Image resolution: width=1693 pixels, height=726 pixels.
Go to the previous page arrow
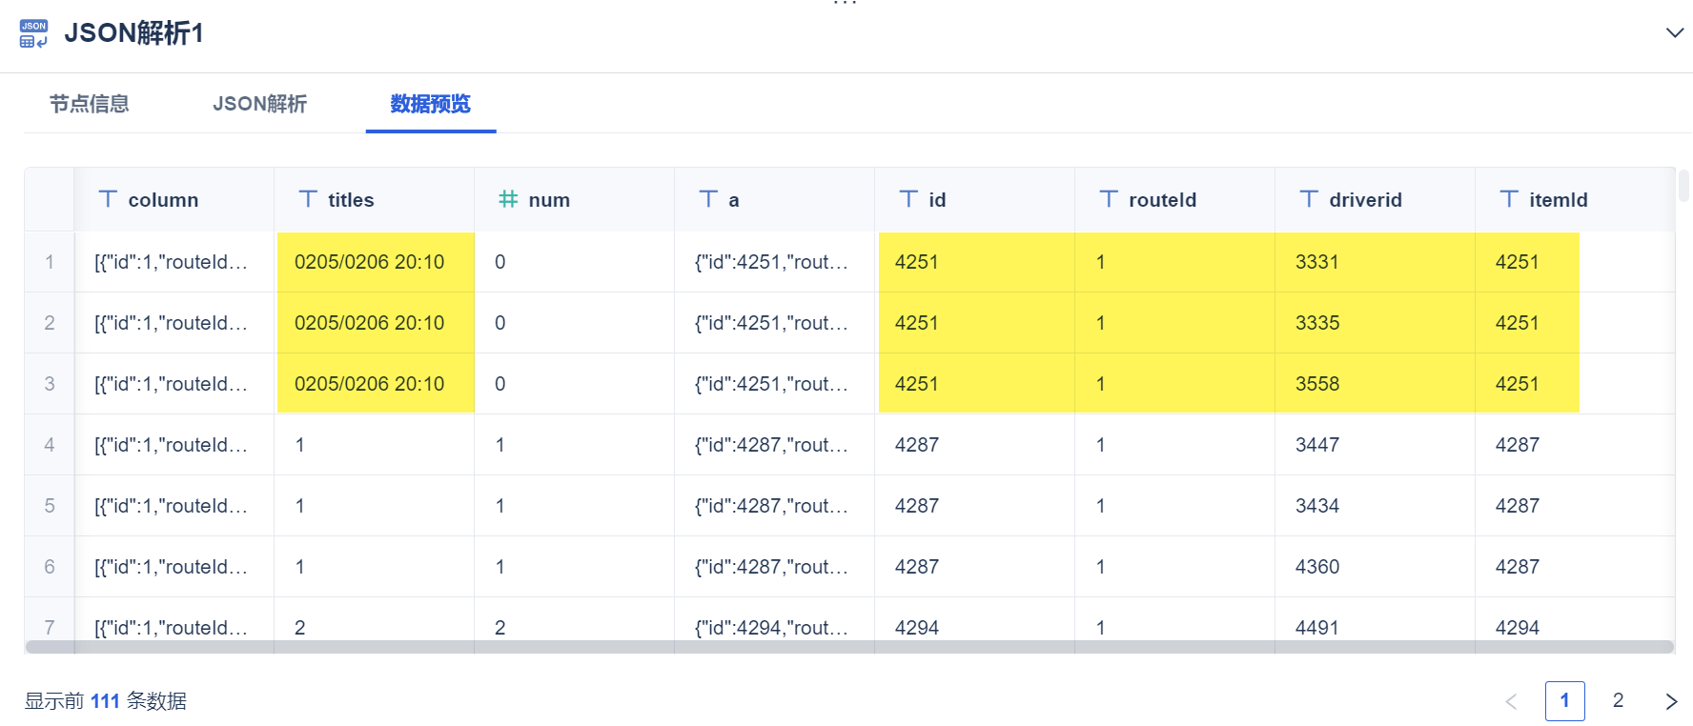1511,701
